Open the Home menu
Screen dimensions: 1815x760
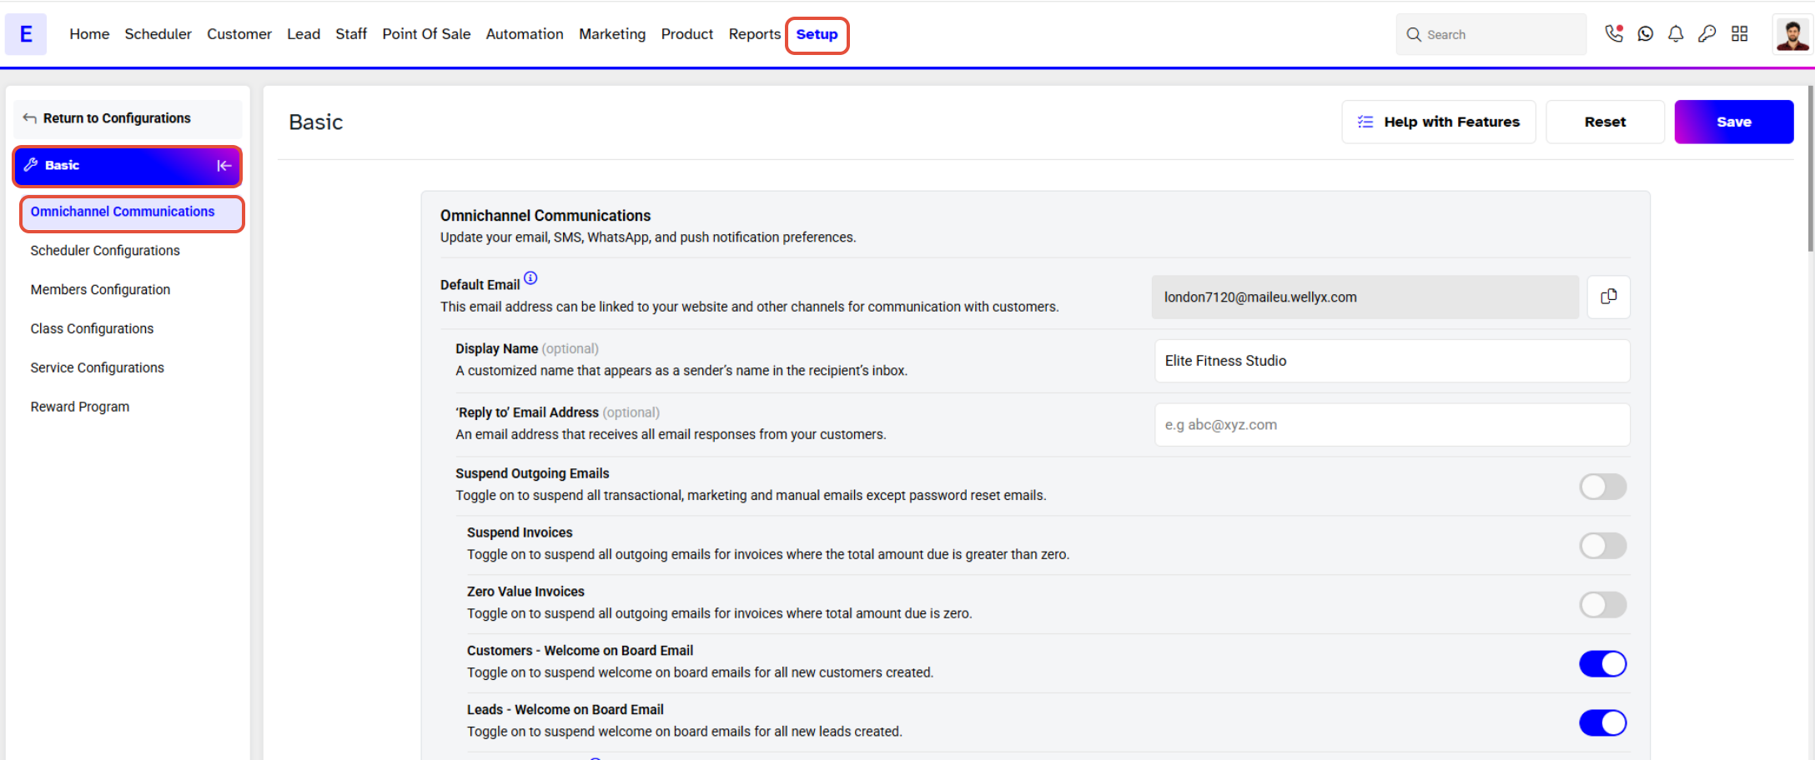89,34
